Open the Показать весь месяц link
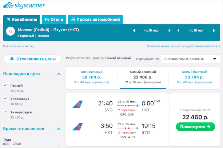The height and width of the screenshot is (148, 223). point(18,46)
